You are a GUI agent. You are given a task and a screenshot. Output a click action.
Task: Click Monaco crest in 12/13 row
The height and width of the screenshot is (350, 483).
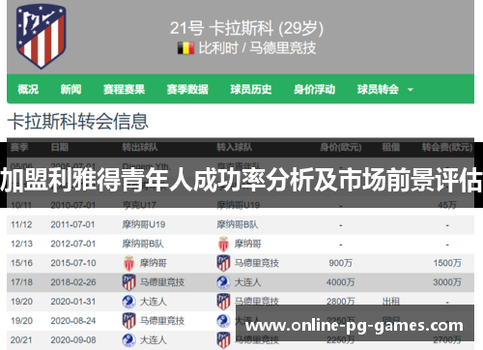click(223, 244)
